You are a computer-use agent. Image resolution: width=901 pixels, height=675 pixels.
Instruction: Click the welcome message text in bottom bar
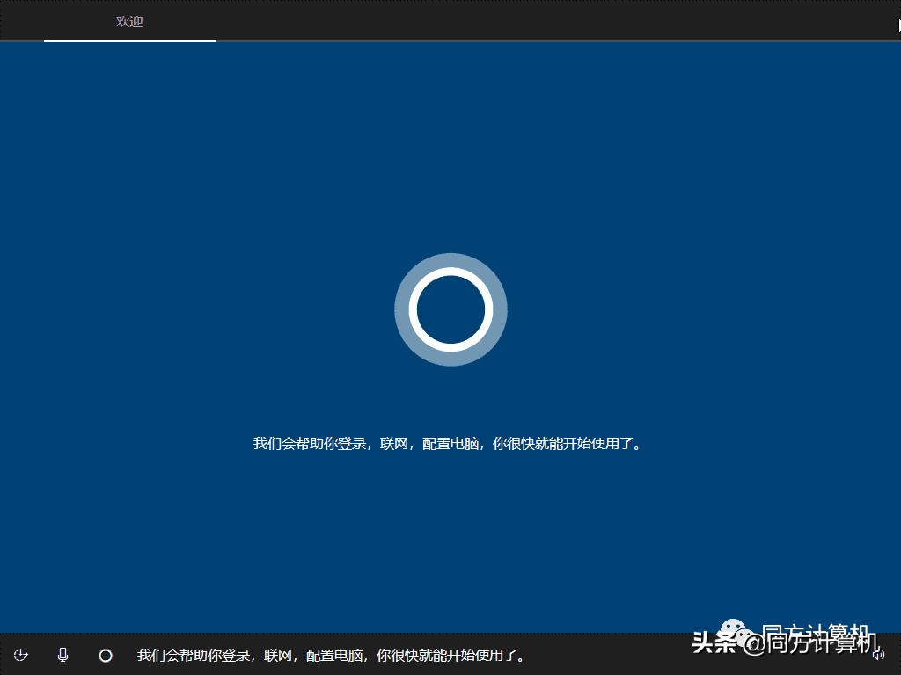click(x=330, y=655)
